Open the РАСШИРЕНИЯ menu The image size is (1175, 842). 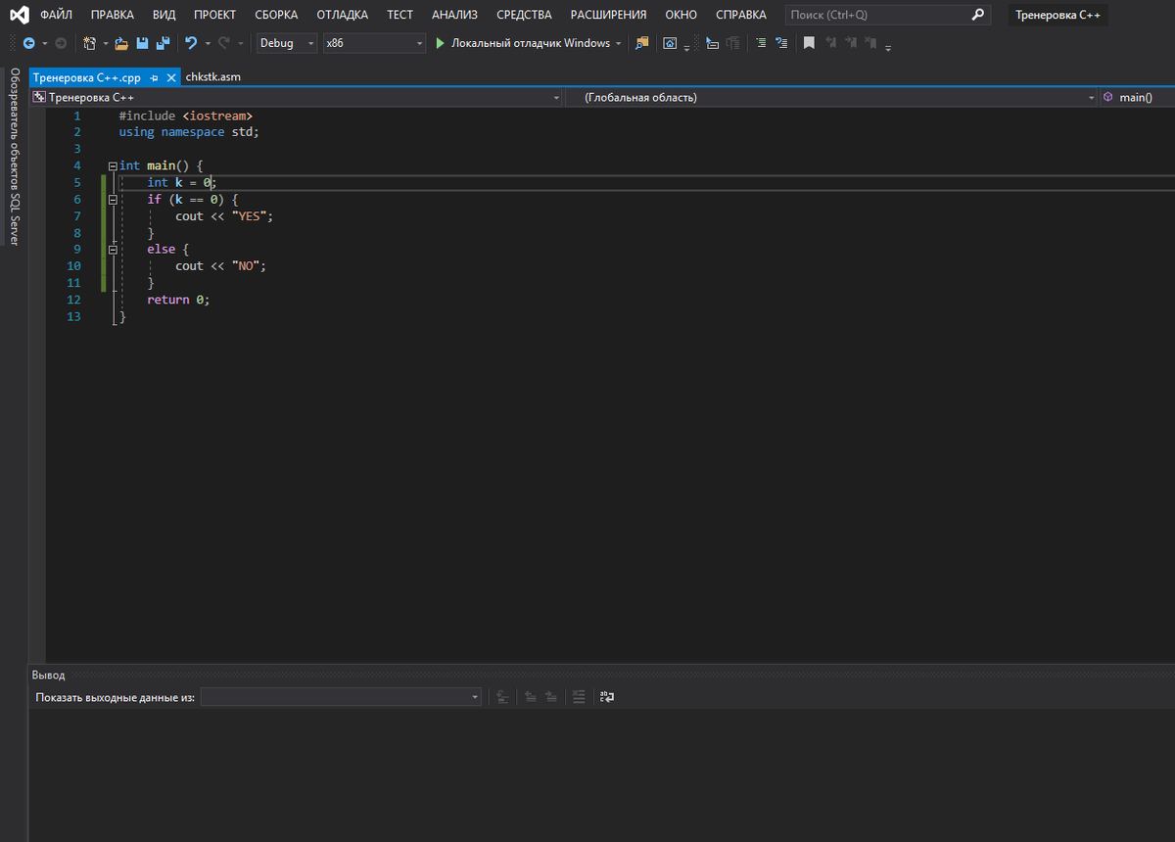tap(608, 15)
